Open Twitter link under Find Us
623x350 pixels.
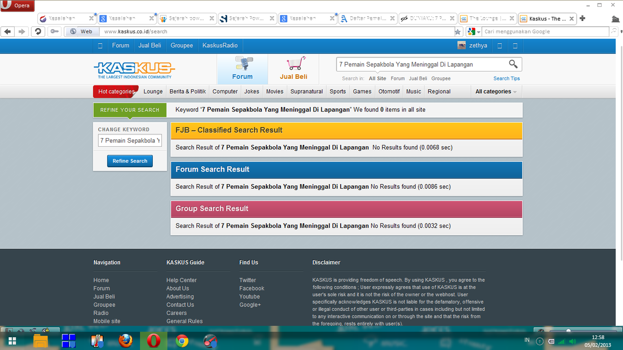[x=248, y=280]
